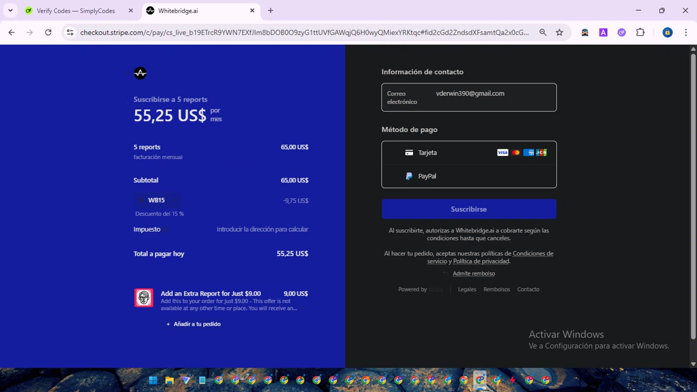Open the purple circular extension icon

(622, 33)
